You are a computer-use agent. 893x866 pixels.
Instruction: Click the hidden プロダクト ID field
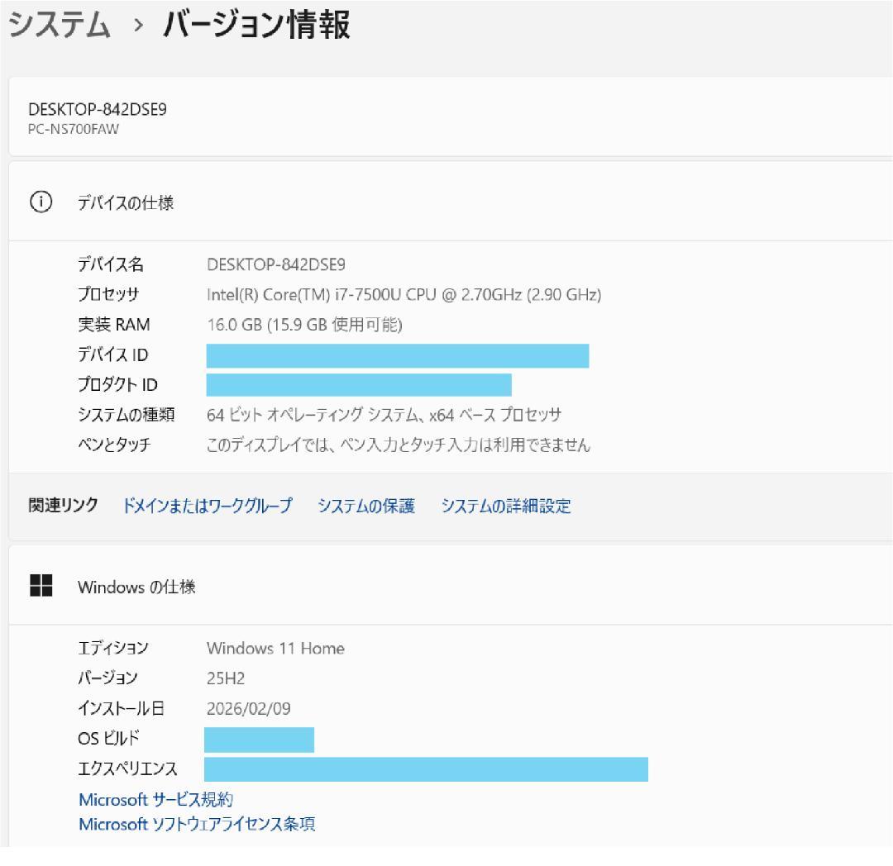358,385
